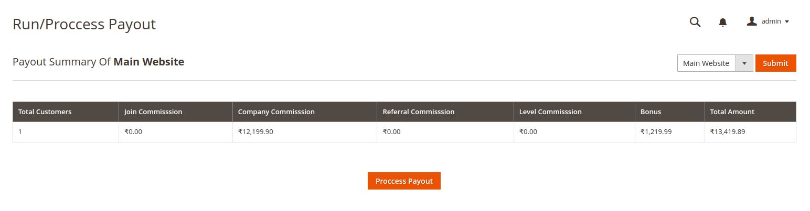Click the website selector arrow button
Image resolution: width=810 pixels, height=211 pixels.
744,63
